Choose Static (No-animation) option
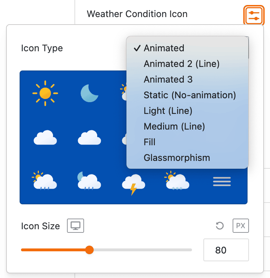Image resolution: width=270 pixels, height=278 pixels. [190, 95]
